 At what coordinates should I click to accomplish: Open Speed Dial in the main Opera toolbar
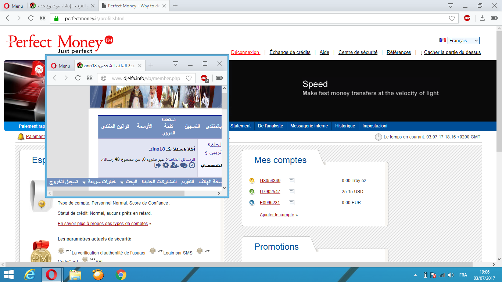(43, 18)
